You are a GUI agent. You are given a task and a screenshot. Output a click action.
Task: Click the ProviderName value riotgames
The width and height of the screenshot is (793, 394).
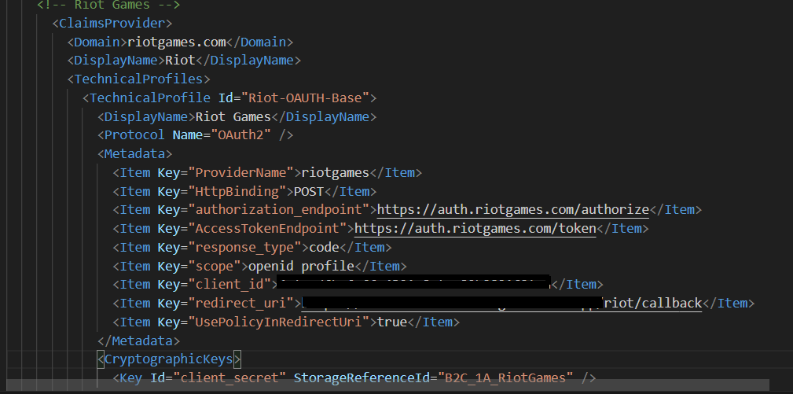coord(336,173)
